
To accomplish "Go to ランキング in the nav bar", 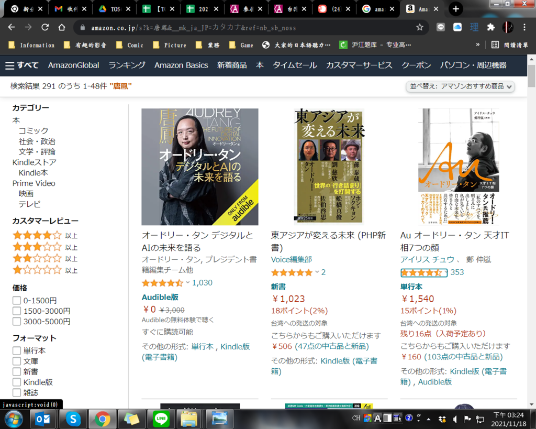I will pos(127,65).
